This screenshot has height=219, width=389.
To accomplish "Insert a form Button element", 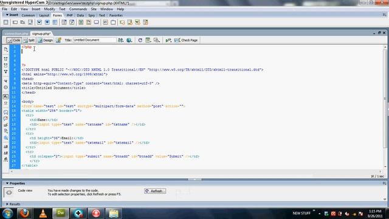I will 96,23.
